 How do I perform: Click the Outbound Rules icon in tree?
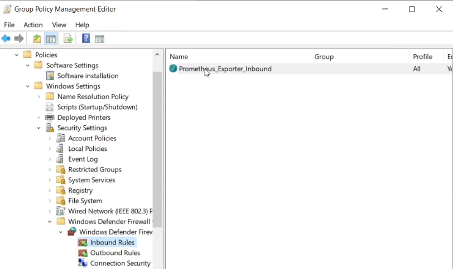(83, 253)
